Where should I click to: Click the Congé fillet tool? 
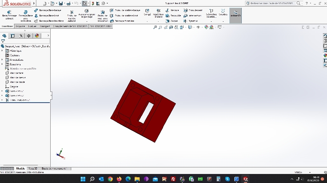tap(147, 12)
